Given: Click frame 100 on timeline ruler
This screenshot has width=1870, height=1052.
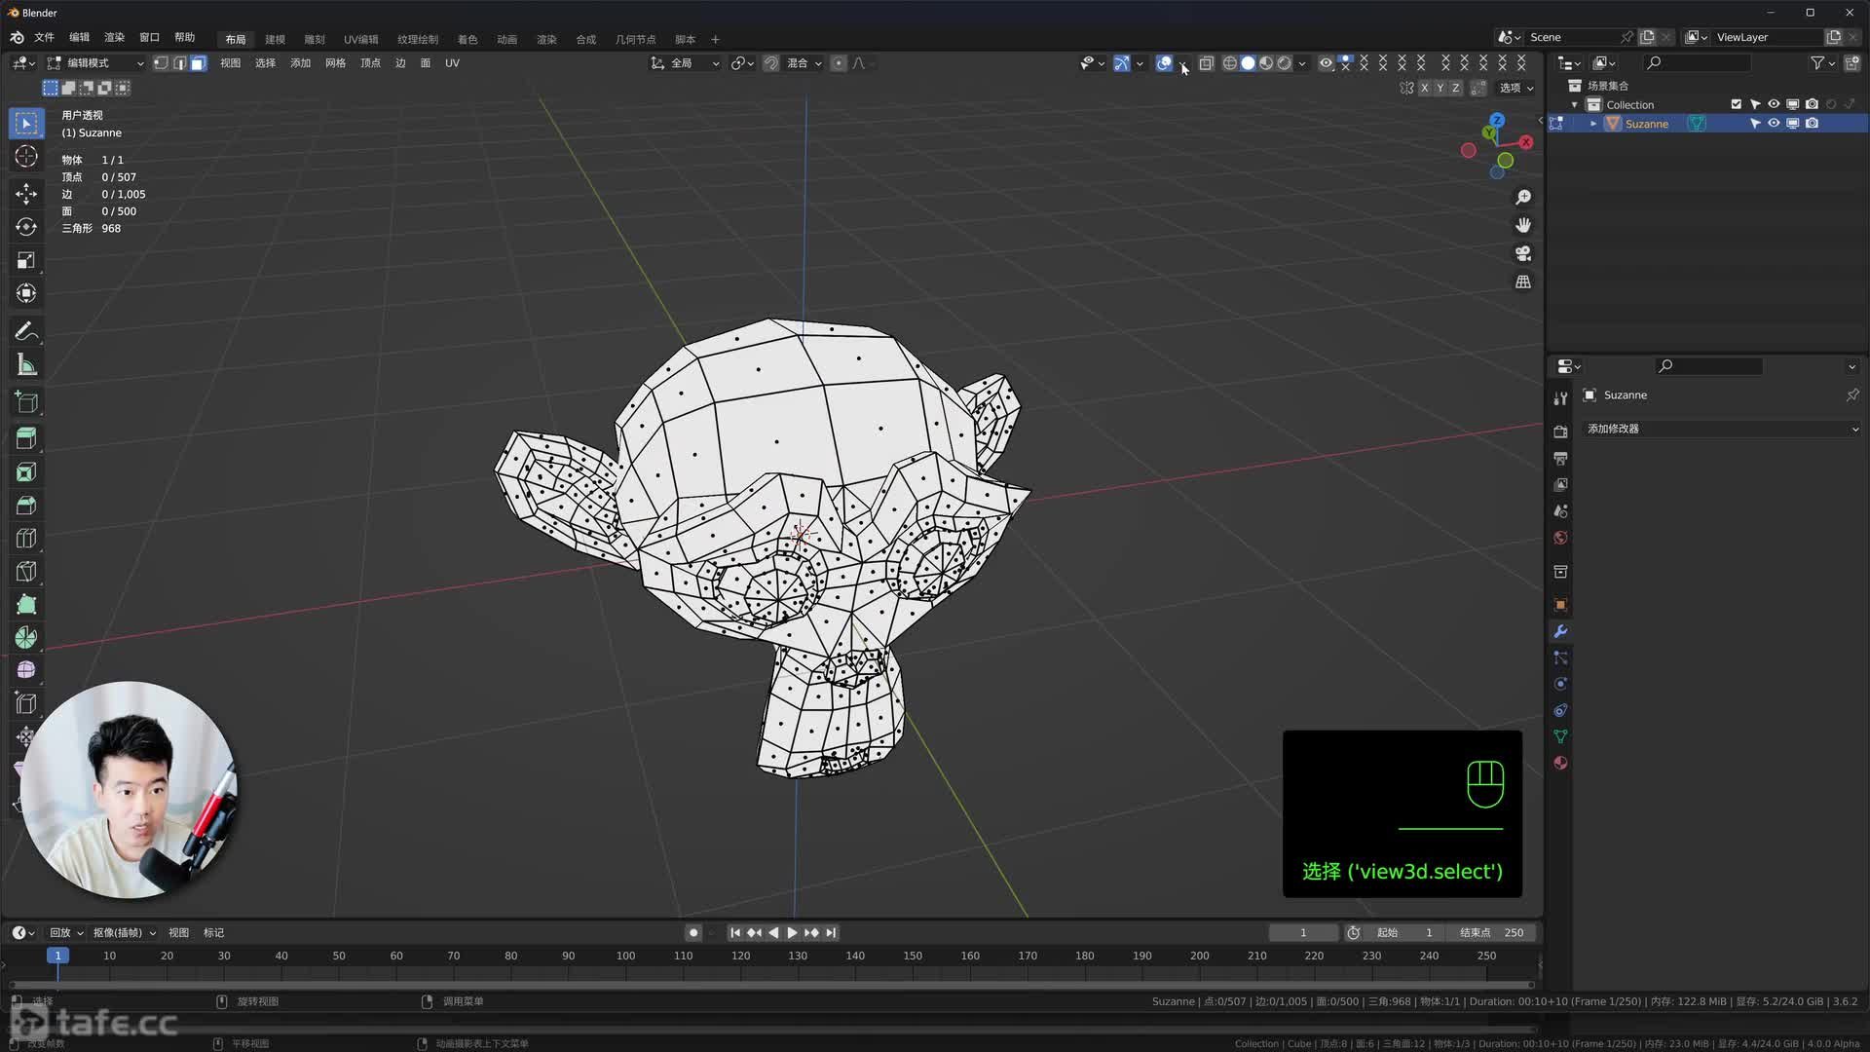Looking at the screenshot, I should 625,956.
